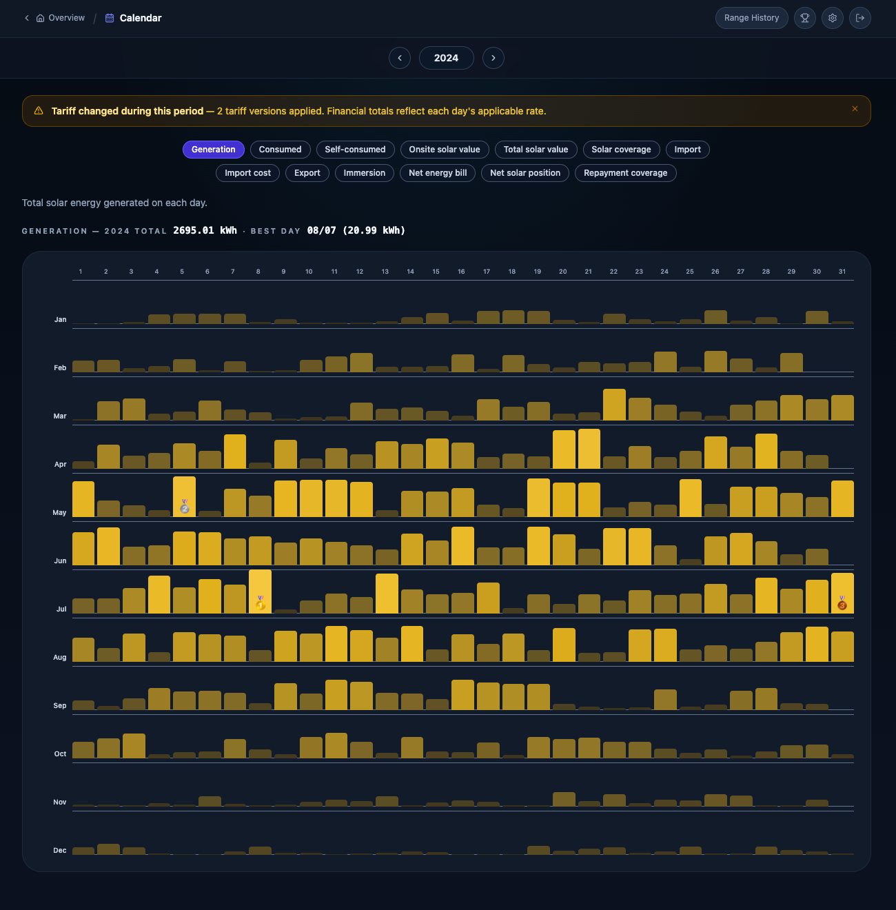The image size is (896, 910).
Task: Select the August 30 generation bar
Action: (817, 644)
